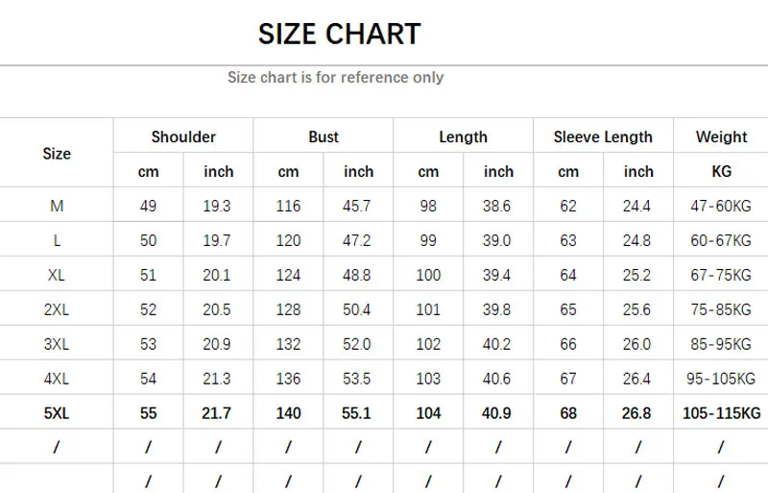768x493 pixels.
Task: Click the 'Size chart is for reference only' note
Action: (335, 77)
